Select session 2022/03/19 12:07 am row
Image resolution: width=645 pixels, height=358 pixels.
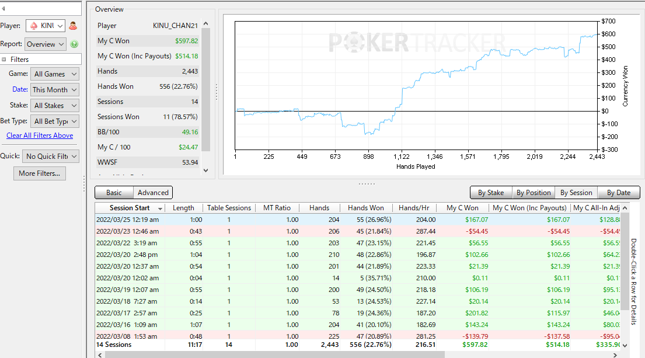tap(357, 290)
